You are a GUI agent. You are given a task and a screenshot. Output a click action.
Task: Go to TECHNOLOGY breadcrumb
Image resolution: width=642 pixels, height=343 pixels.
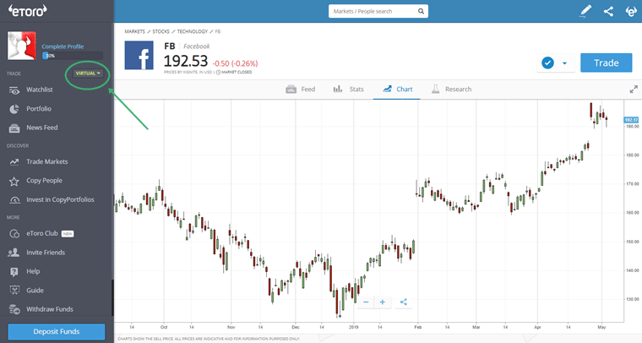(193, 31)
